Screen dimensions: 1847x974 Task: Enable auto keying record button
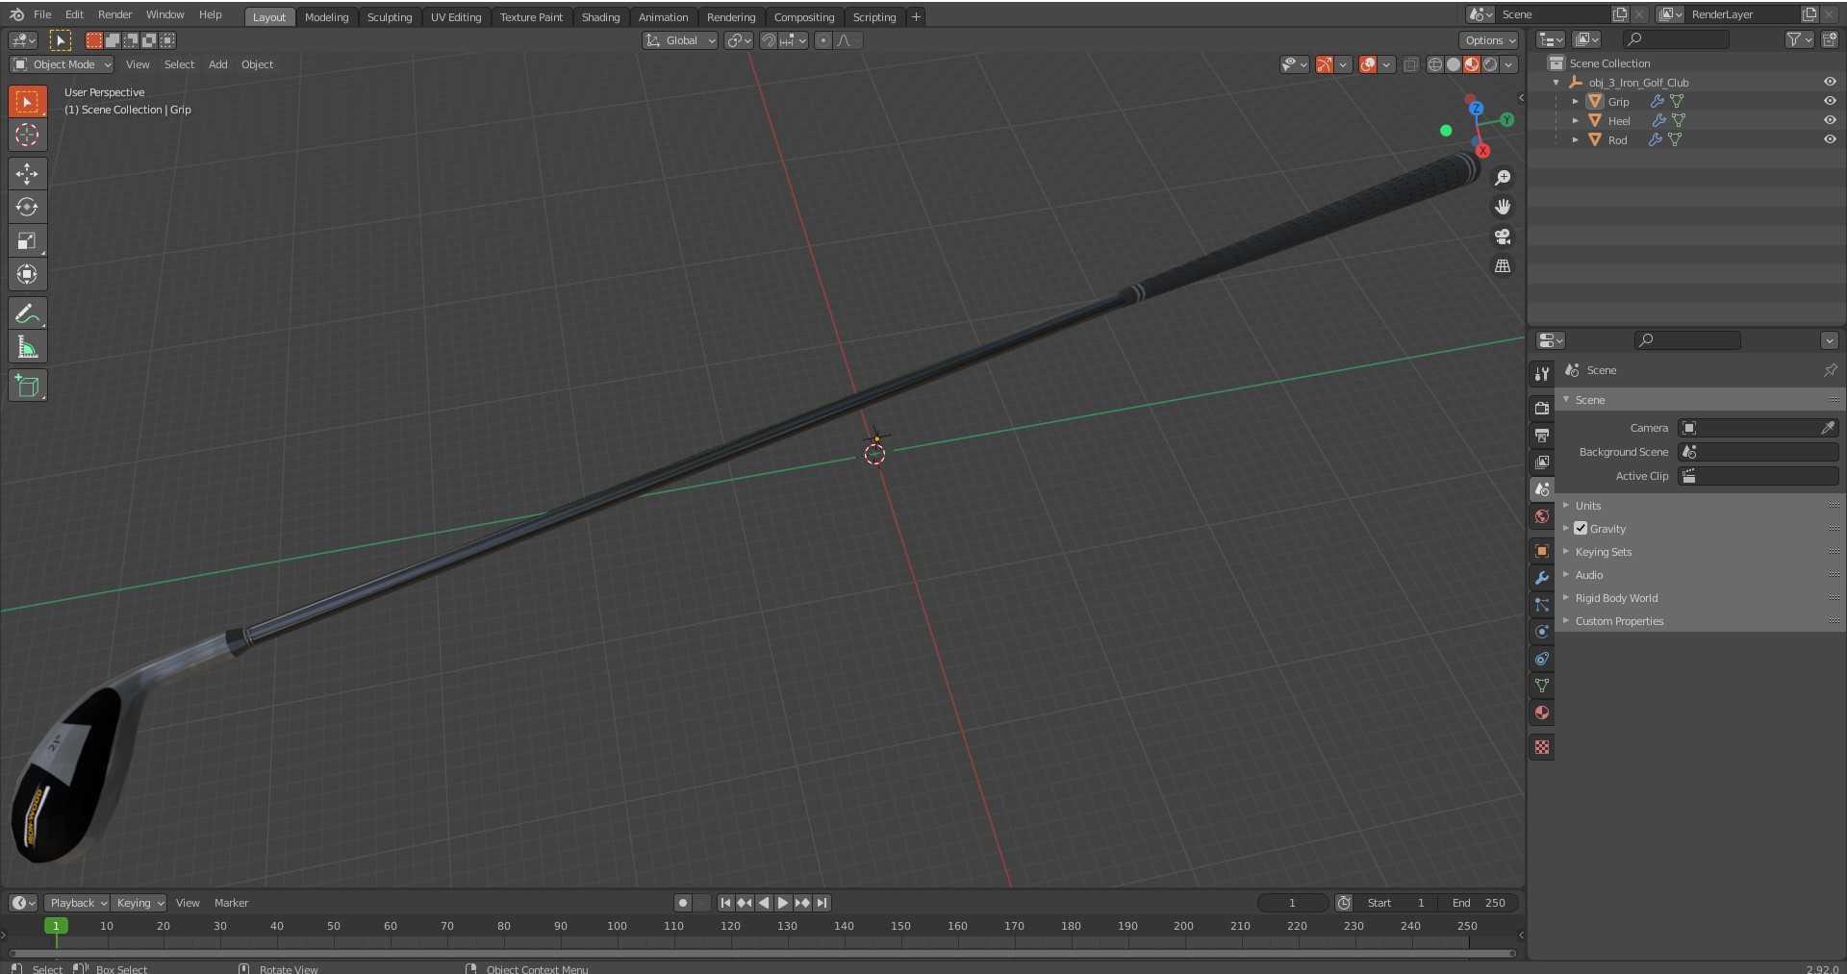[682, 903]
